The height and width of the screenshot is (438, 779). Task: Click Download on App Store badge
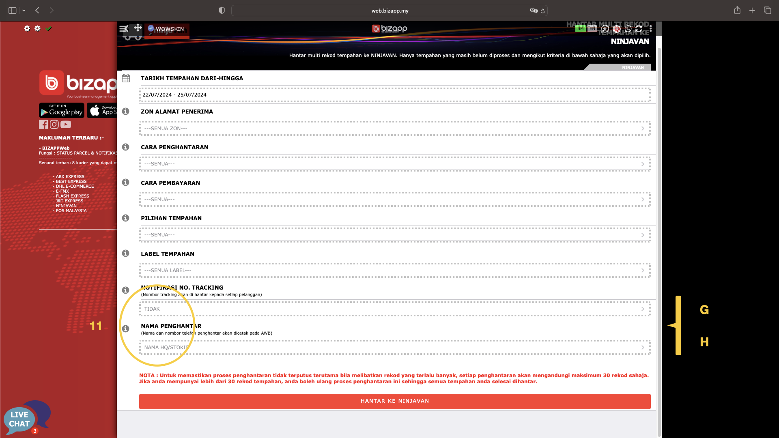coord(102,110)
